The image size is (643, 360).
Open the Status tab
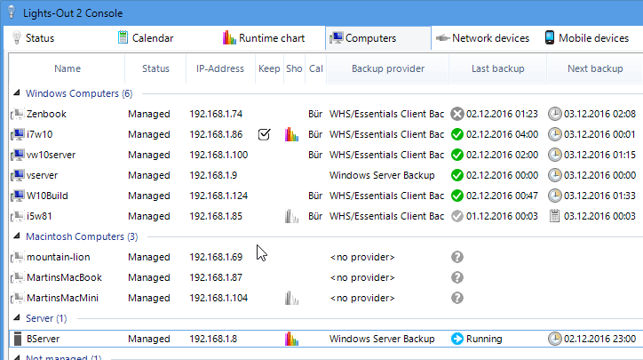pyautogui.click(x=33, y=38)
